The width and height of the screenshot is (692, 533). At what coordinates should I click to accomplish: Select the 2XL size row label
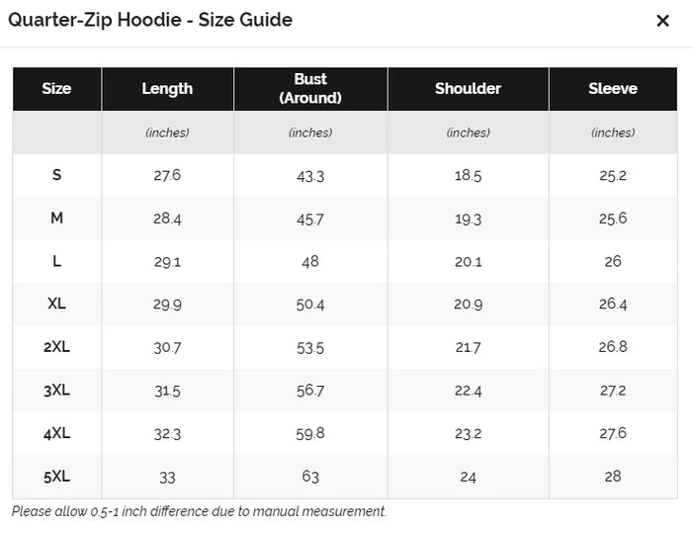[56, 347]
